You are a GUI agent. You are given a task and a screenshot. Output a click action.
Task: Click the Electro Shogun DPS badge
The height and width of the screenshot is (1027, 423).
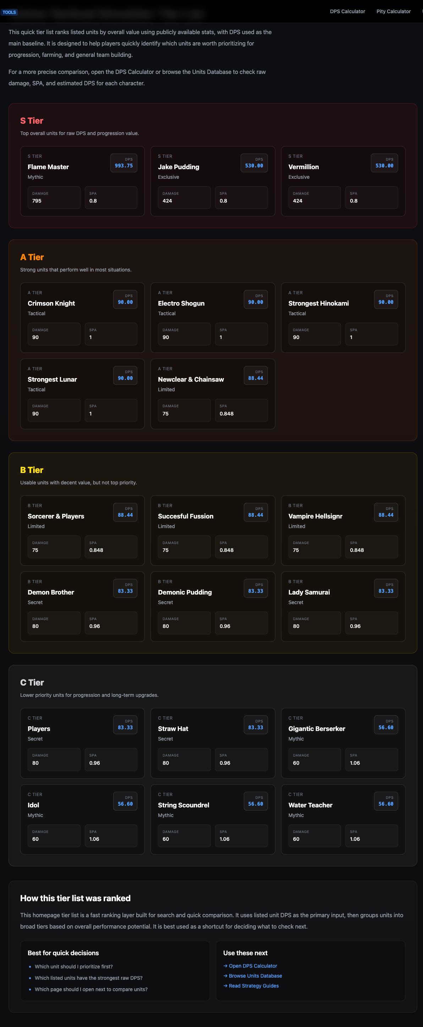click(255, 300)
